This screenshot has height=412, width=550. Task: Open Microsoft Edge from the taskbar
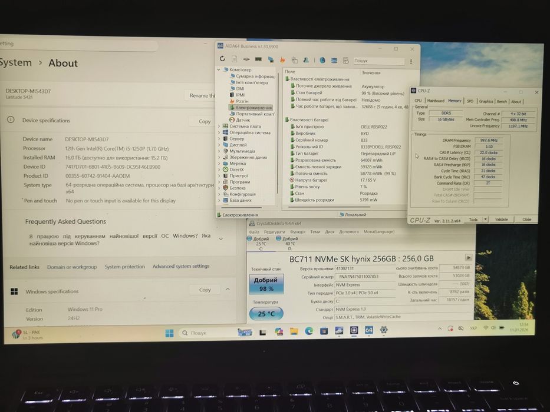309,331
